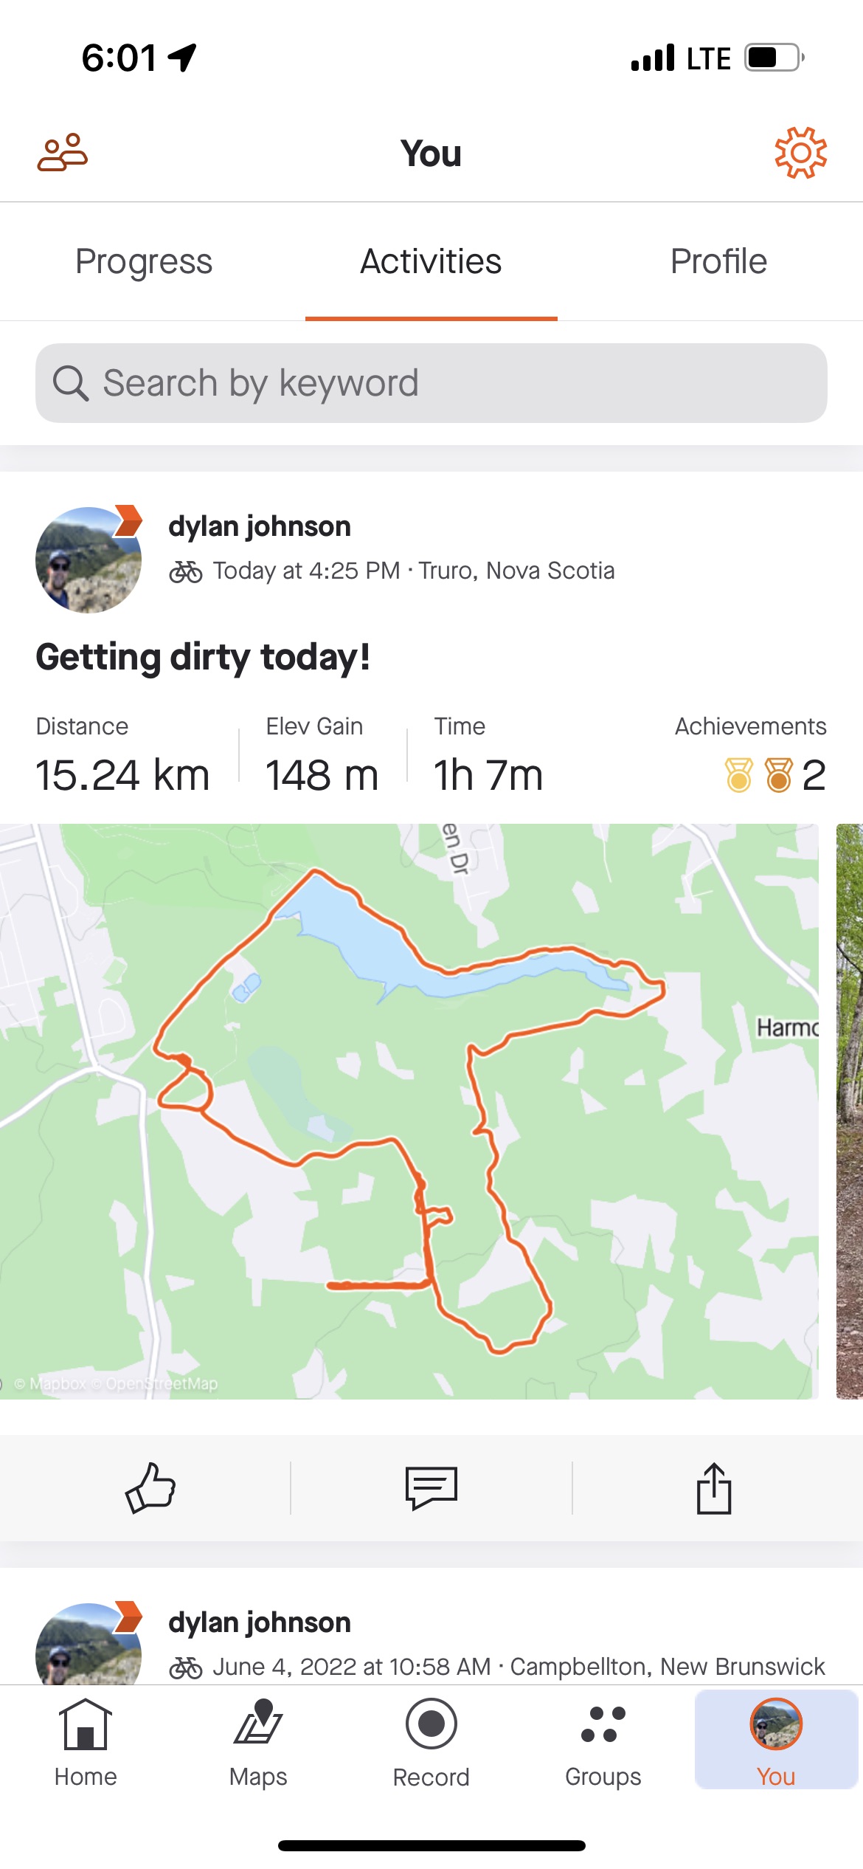
Task: Open settings gear icon
Action: click(800, 153)
